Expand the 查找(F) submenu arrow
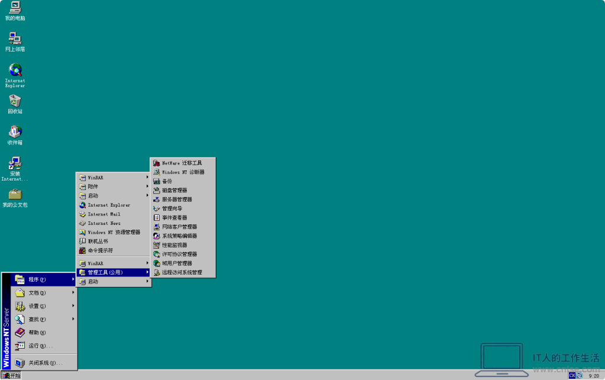Image resolution: width=605 pixels, height=380 pixels. (73, 319)
